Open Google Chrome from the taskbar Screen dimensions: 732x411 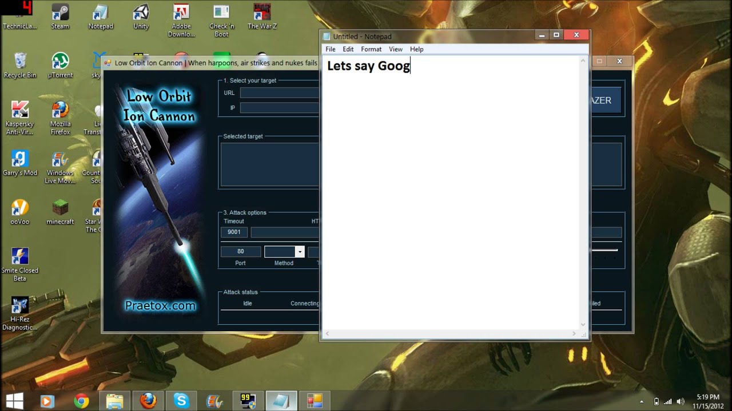81,401
